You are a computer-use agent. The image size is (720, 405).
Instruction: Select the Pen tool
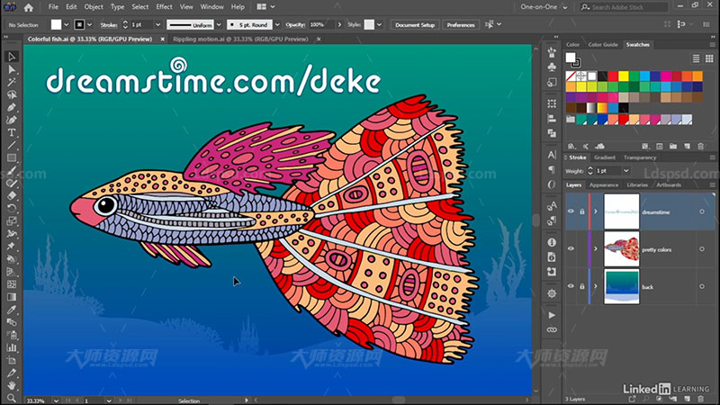tap(12, 107)
